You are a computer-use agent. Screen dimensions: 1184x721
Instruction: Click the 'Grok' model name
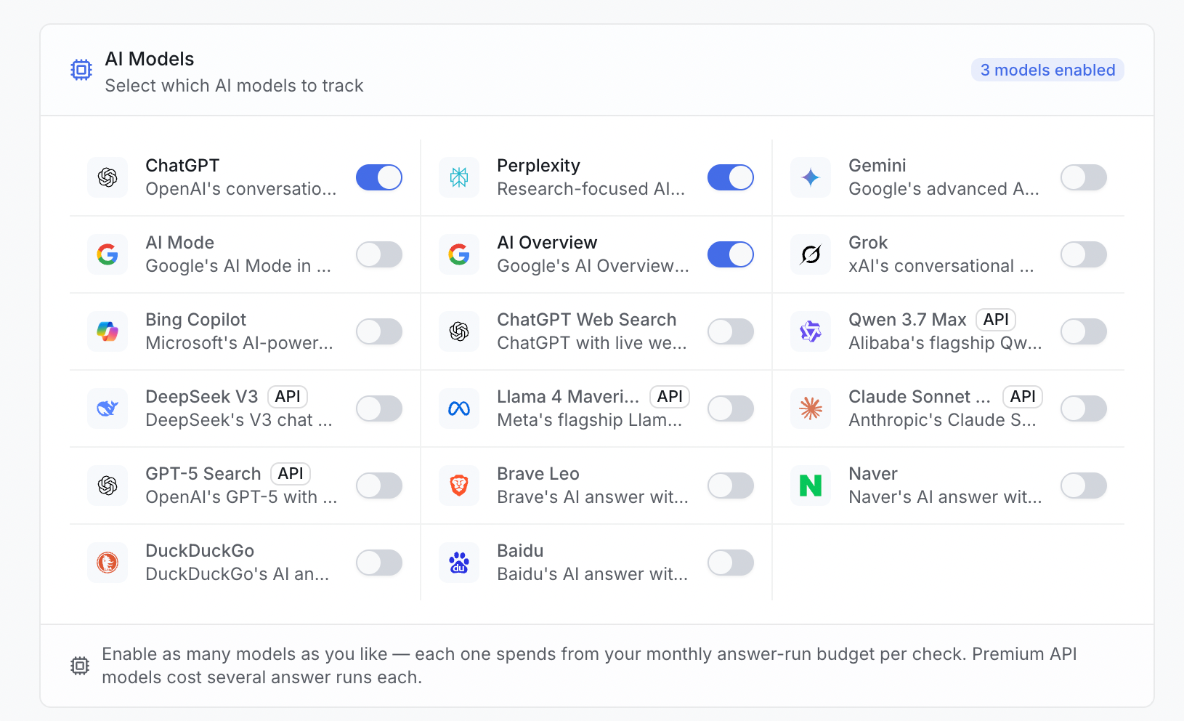click(x=868, y=243)
